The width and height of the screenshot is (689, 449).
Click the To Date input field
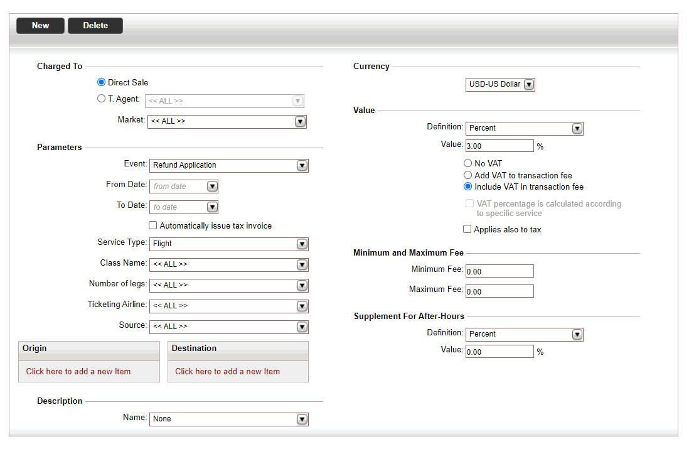[178, 207]
